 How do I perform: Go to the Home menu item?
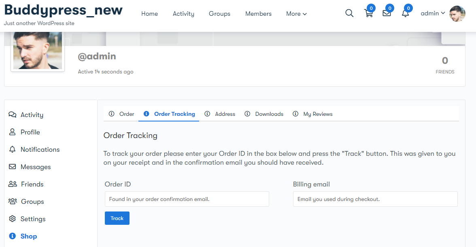pos(150,14)
